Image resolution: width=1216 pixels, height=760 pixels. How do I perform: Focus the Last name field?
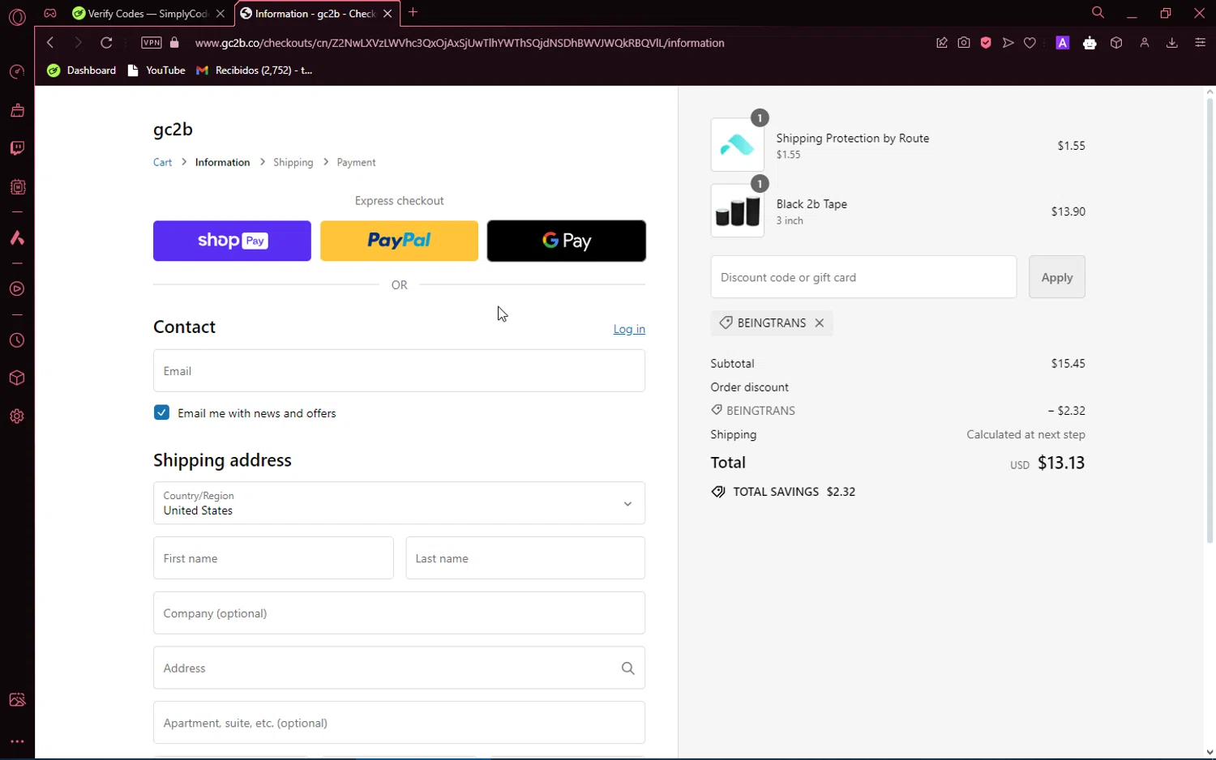pyautogui.click(x=525, y=558)
